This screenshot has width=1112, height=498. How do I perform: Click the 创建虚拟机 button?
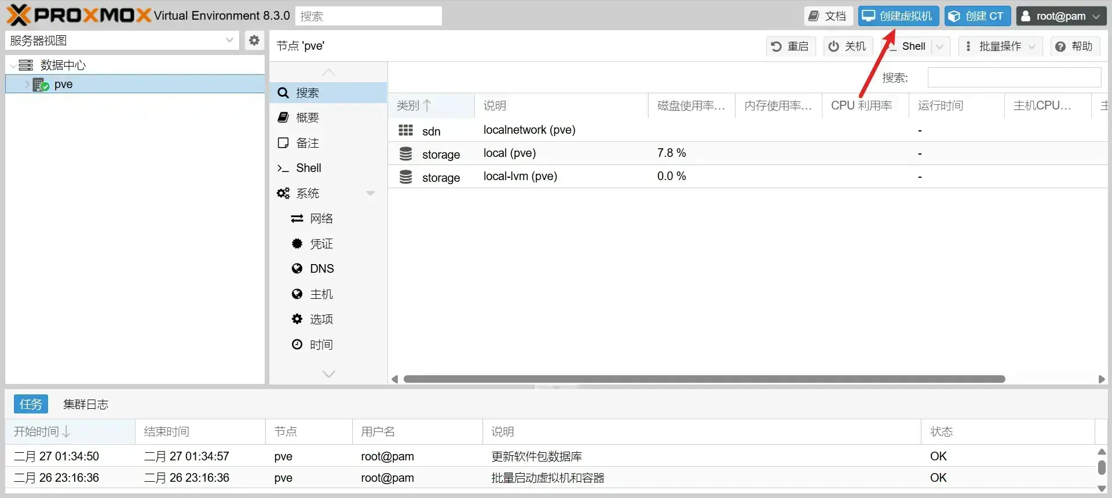[x=898, y=16]
